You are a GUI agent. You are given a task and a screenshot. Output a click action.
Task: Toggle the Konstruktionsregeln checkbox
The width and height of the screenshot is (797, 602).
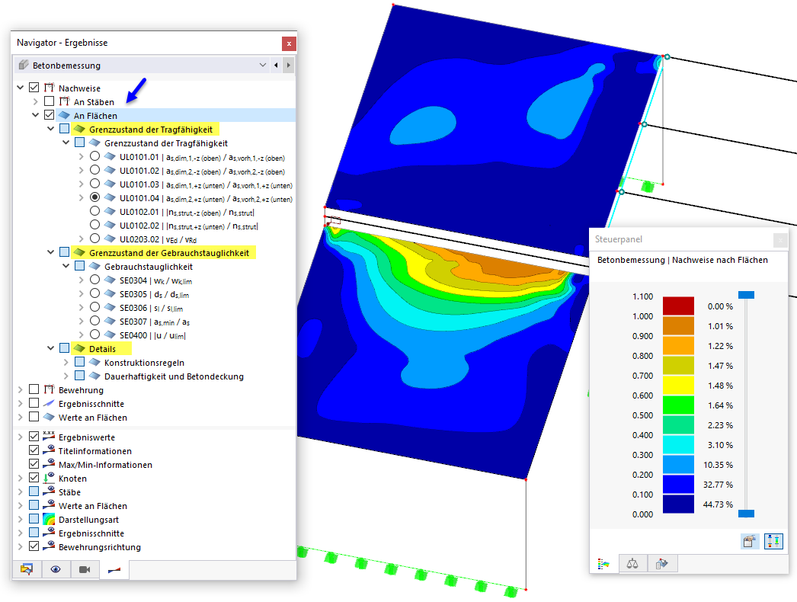point(80,363)
